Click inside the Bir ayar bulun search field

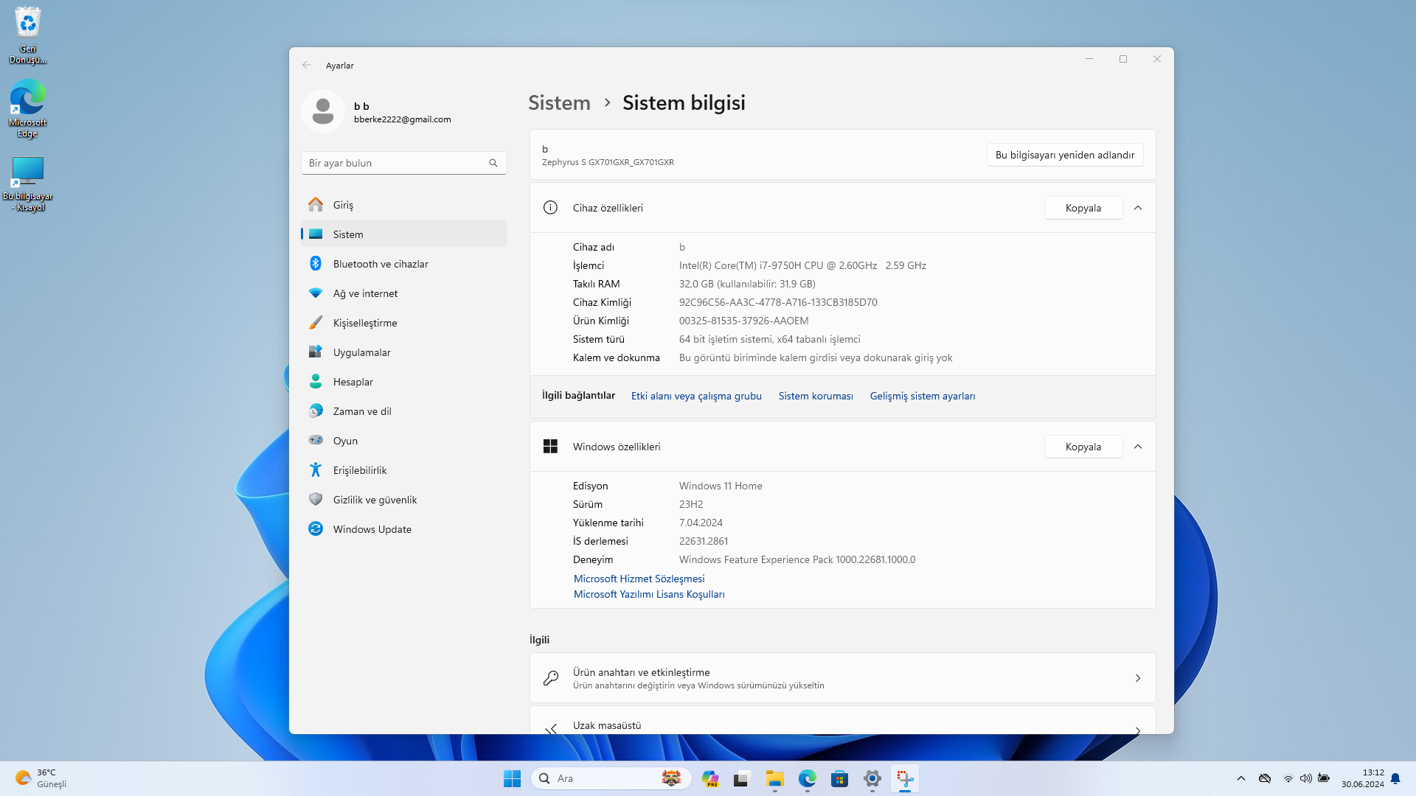404,163
